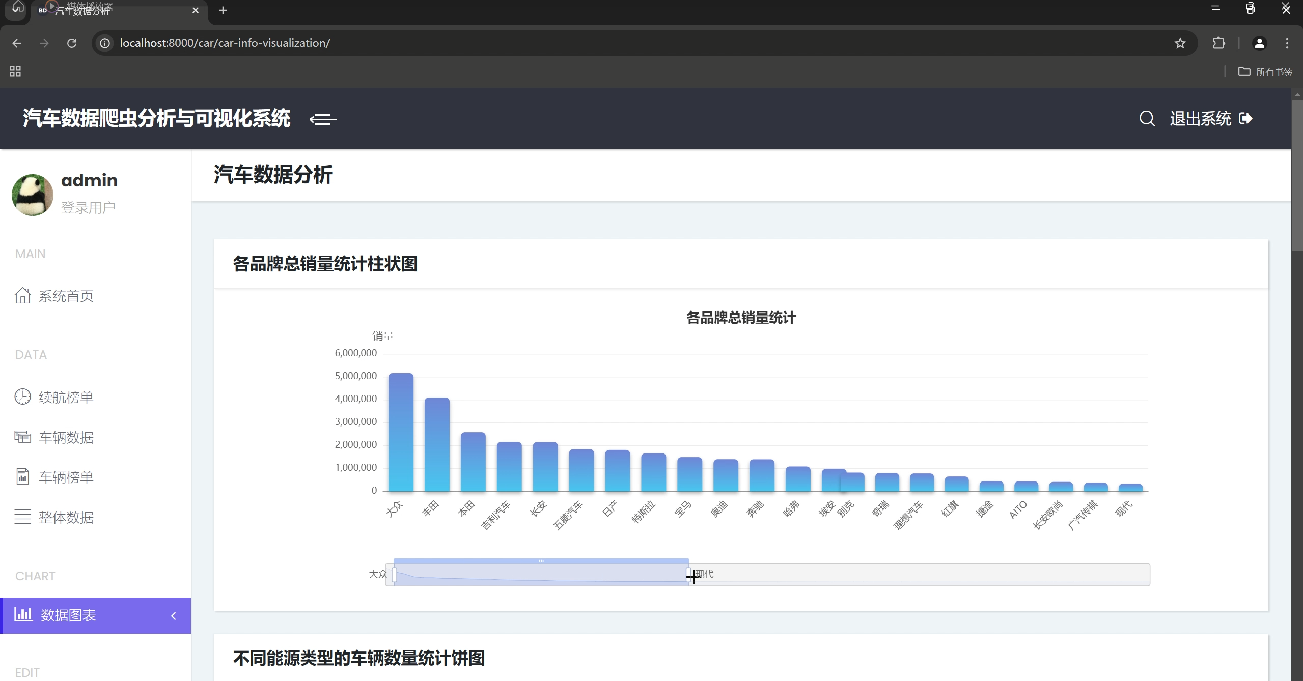Click the browser address bar URL
The height and width of the screenshot is (681, 1303).
point(225,43)
